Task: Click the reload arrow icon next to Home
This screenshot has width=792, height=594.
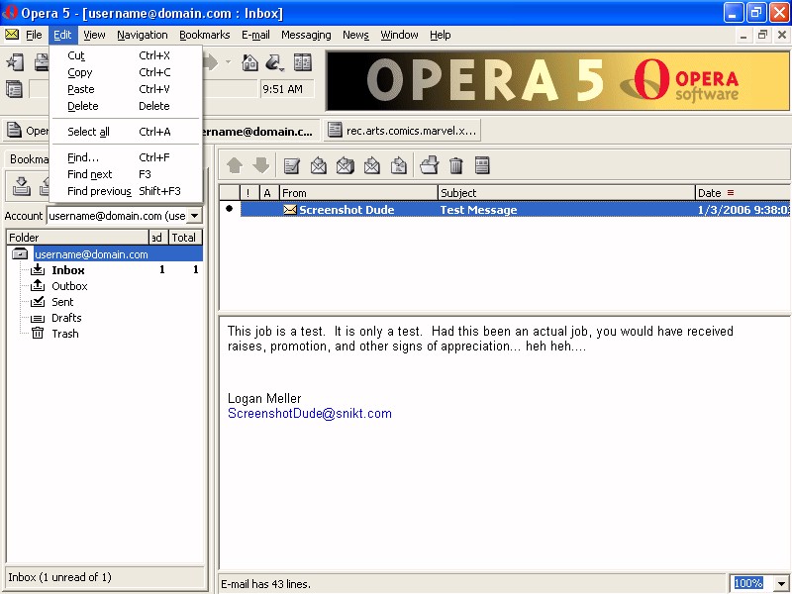Action: point(274,62)
